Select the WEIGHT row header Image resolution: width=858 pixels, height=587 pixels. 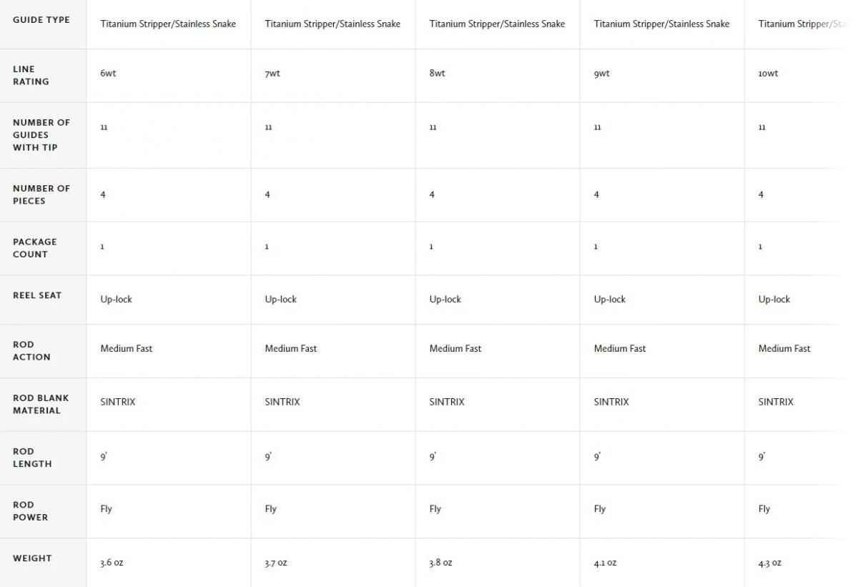coord(32,558)
